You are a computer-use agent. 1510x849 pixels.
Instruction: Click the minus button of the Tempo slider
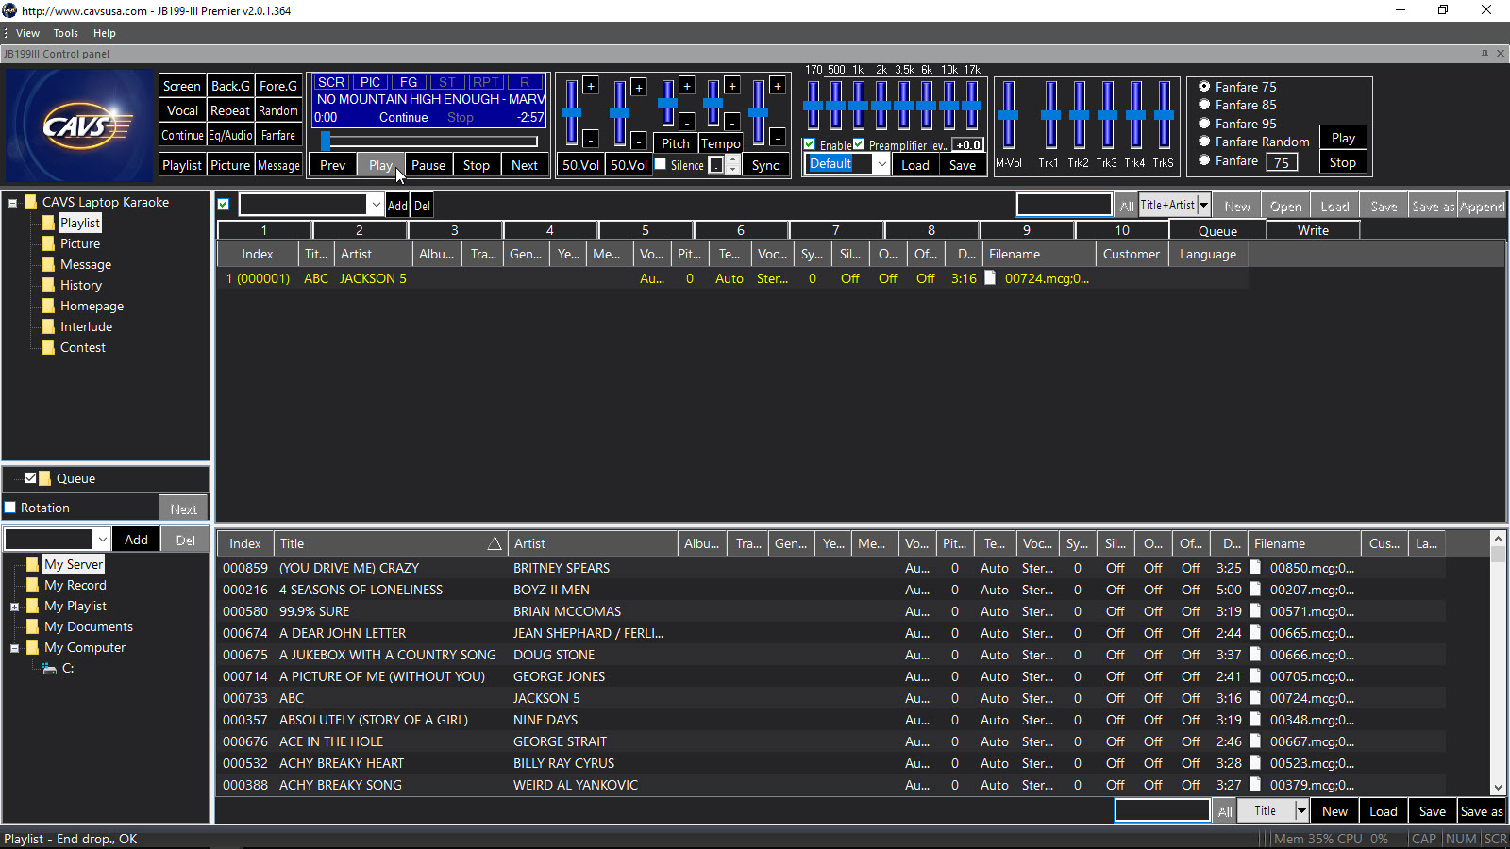click(732, 122)
